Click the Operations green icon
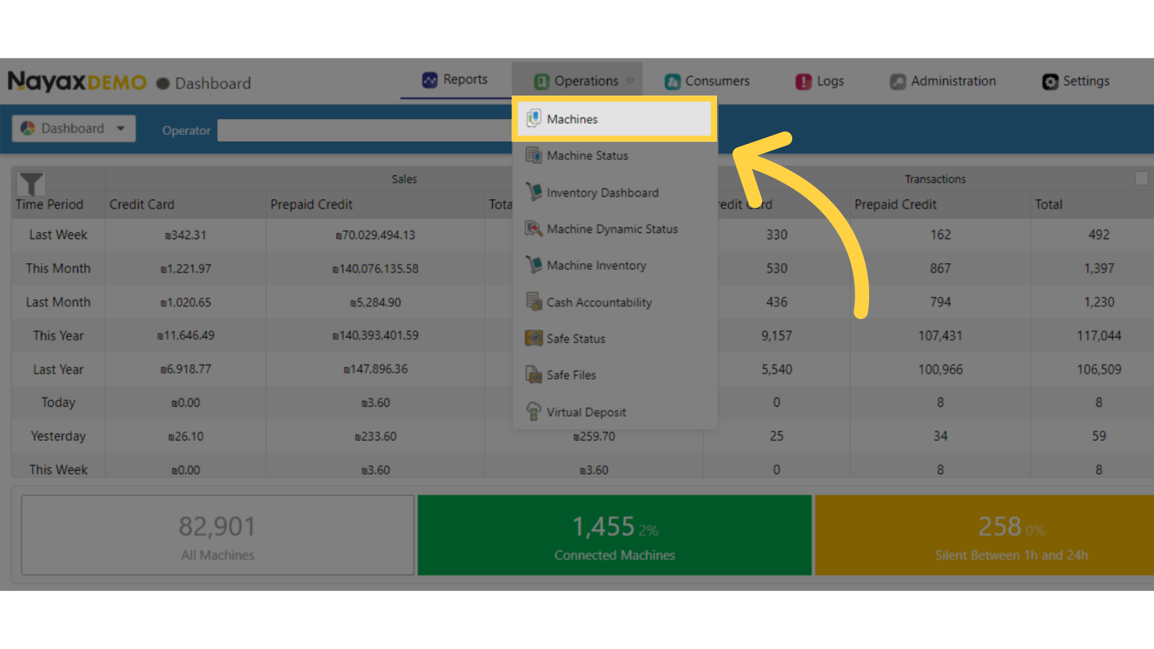Image resolution: width=1154 pixels, height=649 pixels. click(542, 81)
